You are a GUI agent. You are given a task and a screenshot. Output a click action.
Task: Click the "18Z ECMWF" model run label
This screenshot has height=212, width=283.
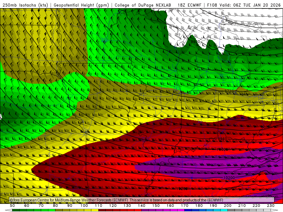pyautogui.click(x=189, y=5)
